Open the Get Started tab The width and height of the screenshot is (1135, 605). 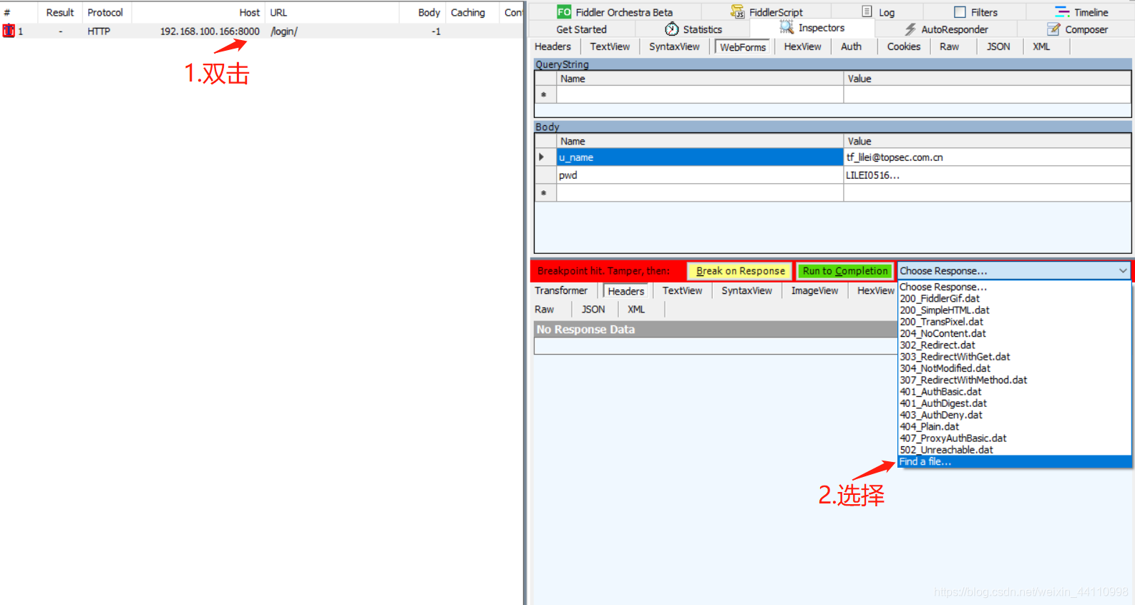581,29
